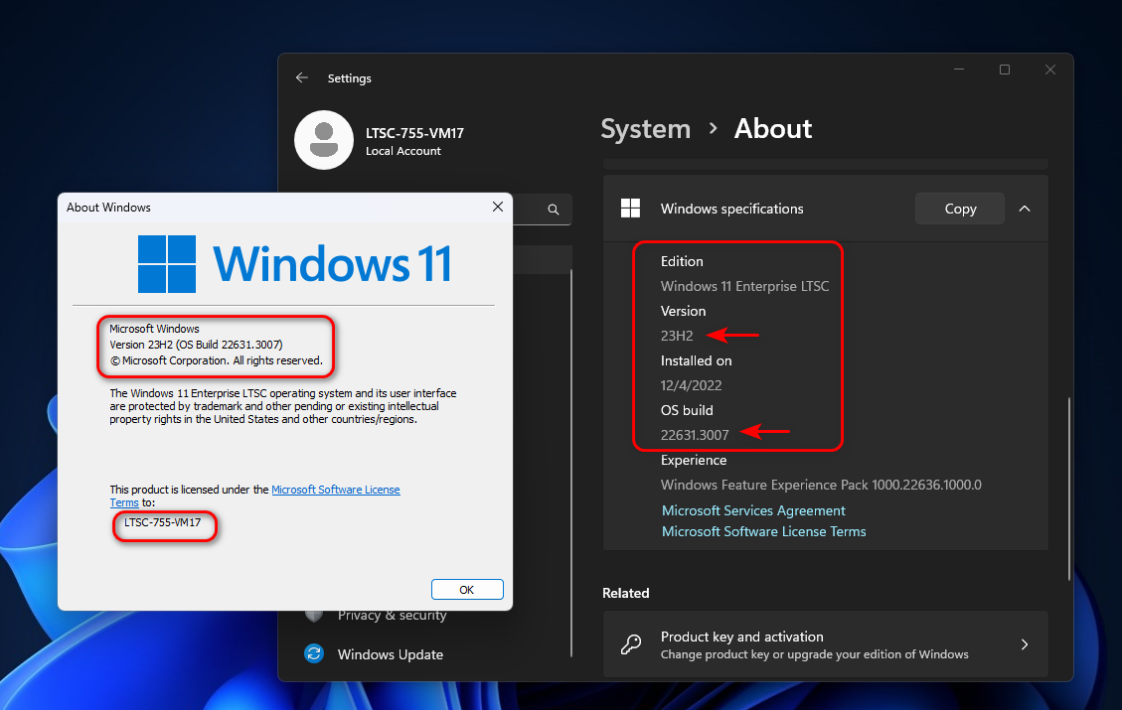Click the Version 23H2 (OS Build 22631.3007) line

pos(196,345)
